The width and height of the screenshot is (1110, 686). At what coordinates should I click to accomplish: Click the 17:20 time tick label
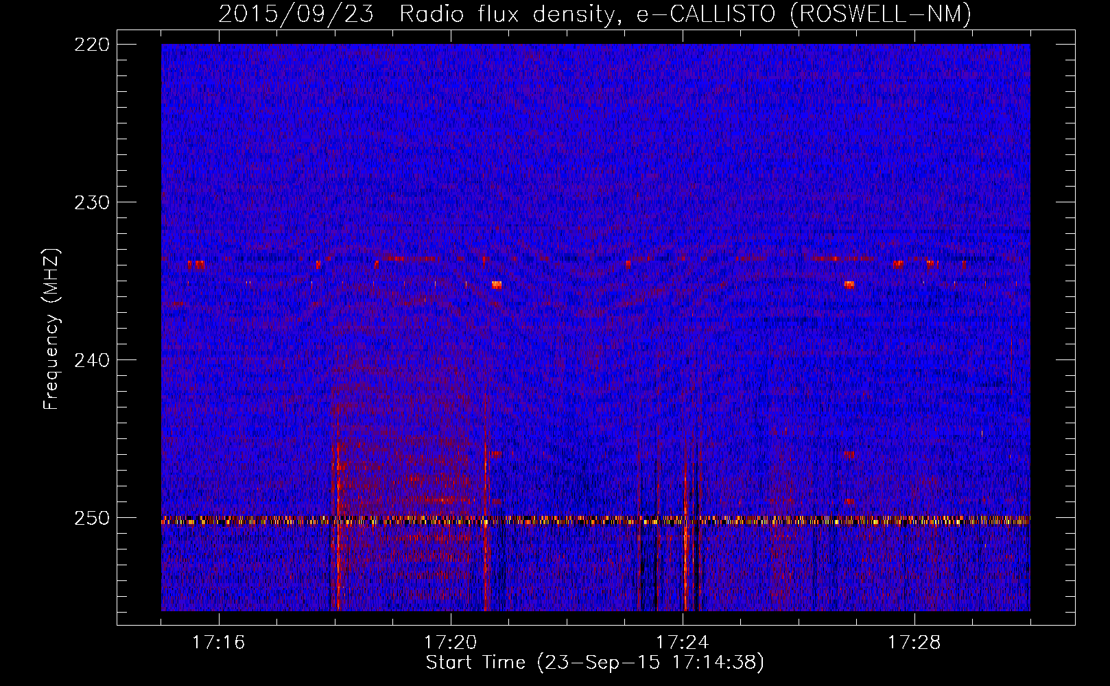click(450, 642)
